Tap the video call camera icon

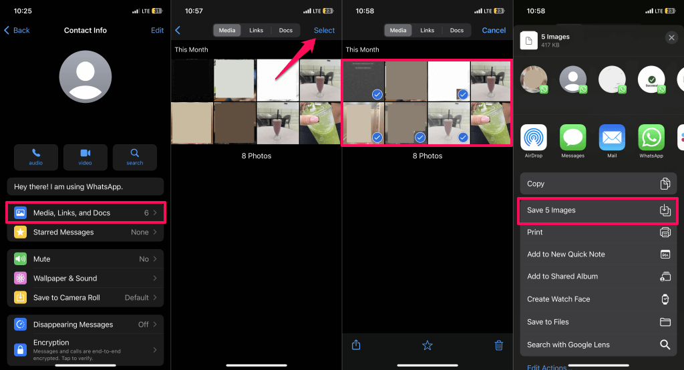[85, 153]
